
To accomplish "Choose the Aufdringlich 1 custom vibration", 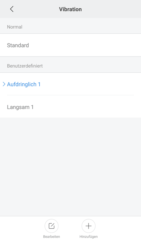I will pyautogui.click(x=70, y=84).
